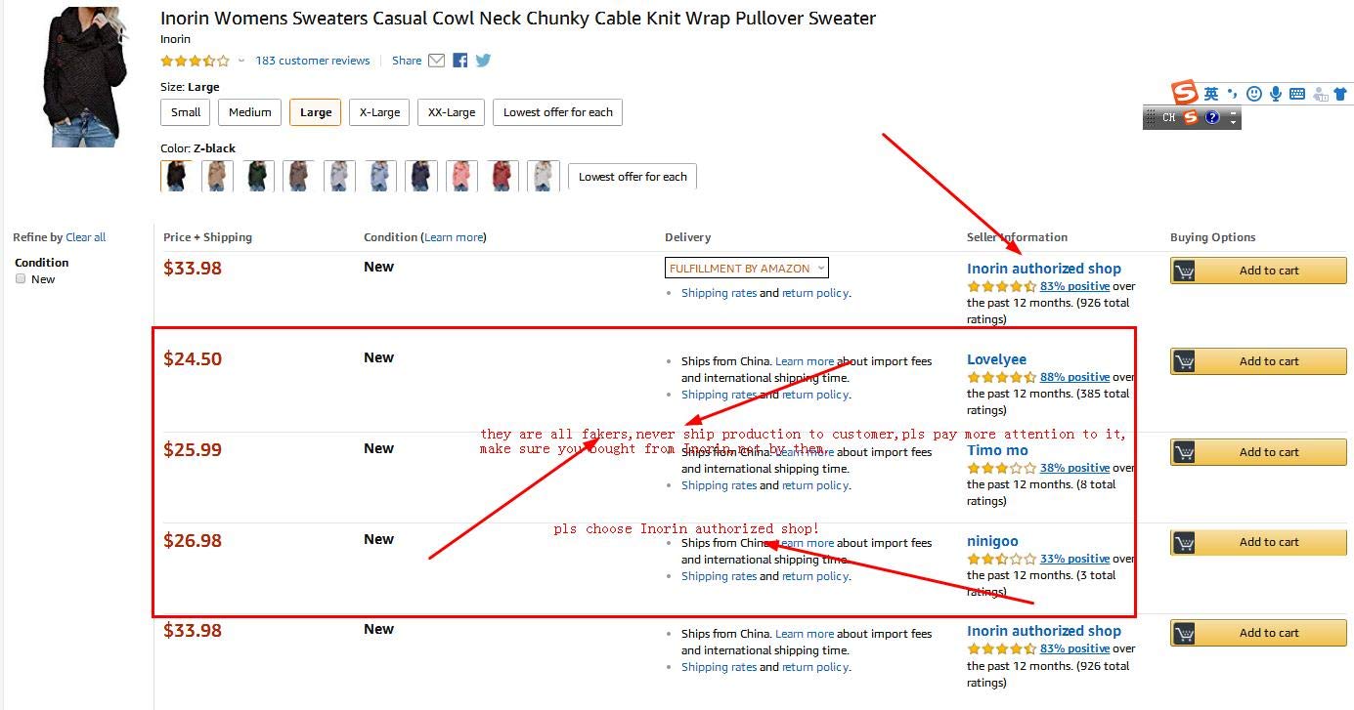Expand star rating breakdown arrow
The height and width of the screenshot is (710, 1354).
coord(241,61)
